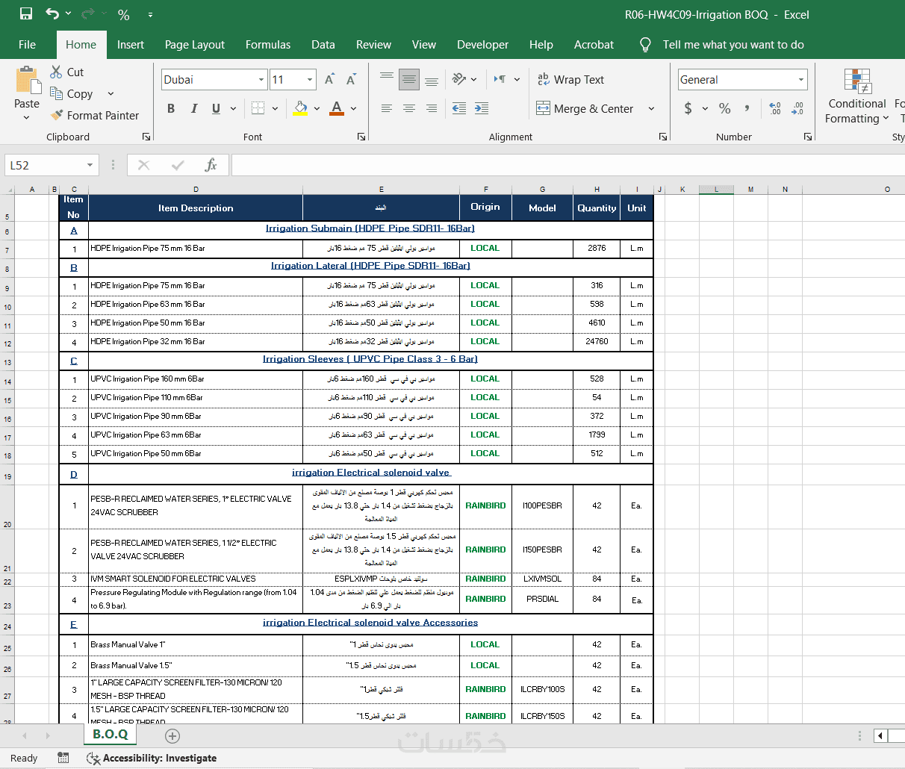Click the Increase Indent icon

point(482,108)
